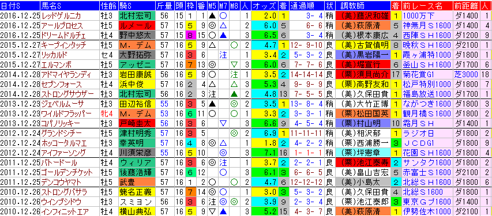This screenshot has height=216, width=492.
Task: Select horse ワイルドフラッパー
Action: (x=66, y=113)
